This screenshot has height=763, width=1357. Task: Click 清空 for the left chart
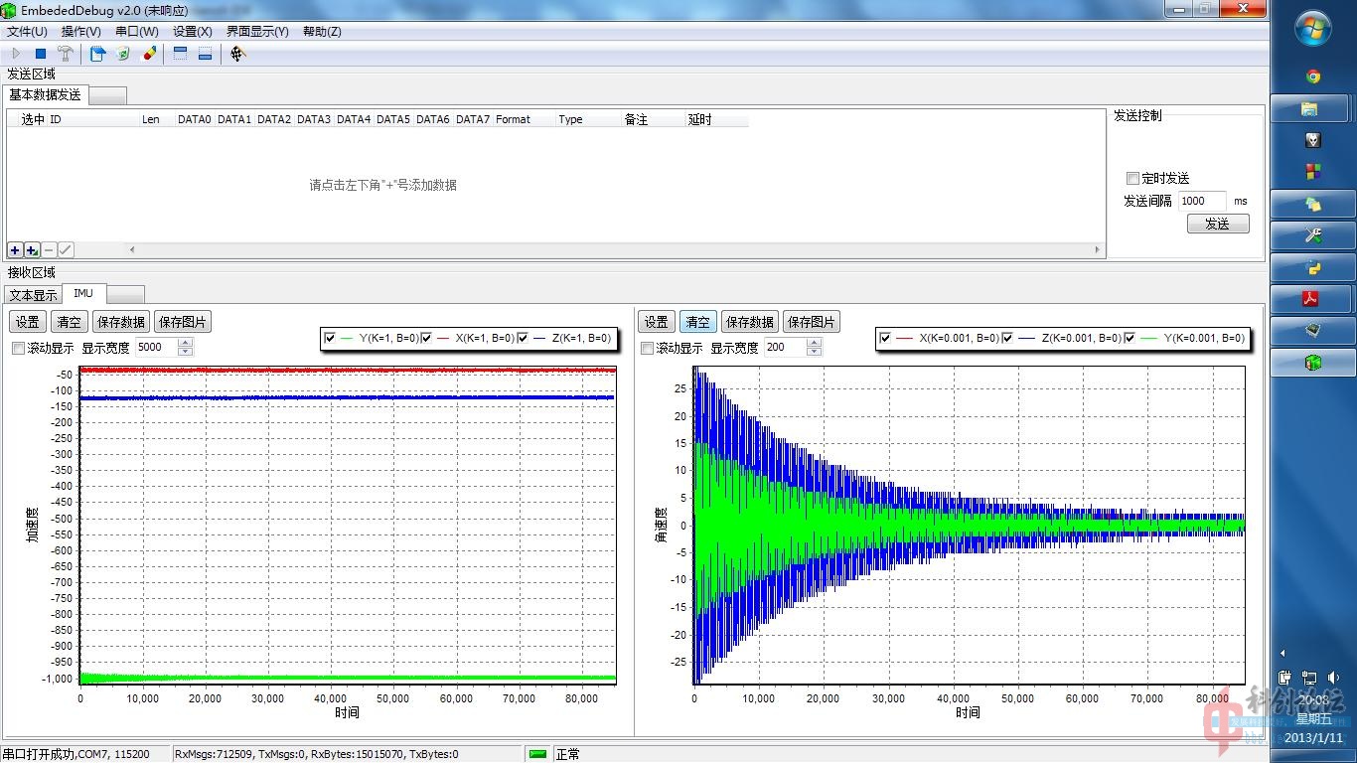pos(70,322)
